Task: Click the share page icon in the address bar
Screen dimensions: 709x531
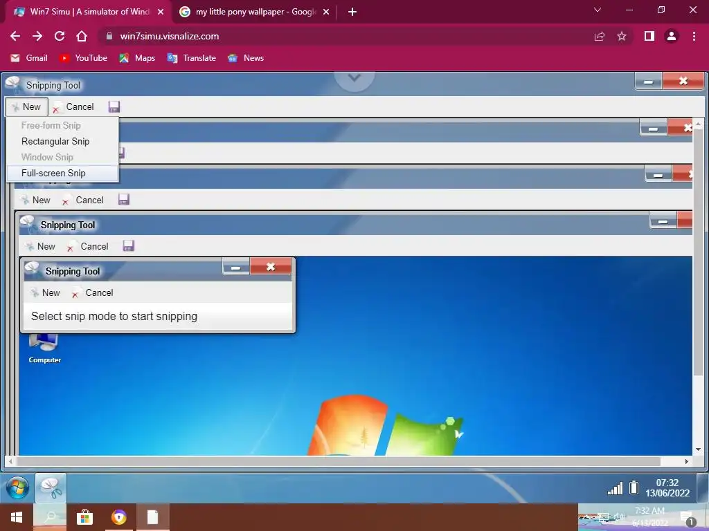Action: click(x=600, y=36)
